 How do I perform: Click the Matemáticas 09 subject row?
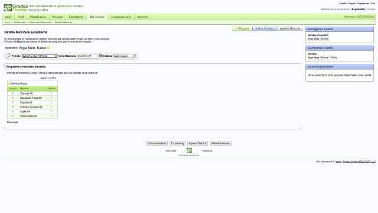(32, 116)
